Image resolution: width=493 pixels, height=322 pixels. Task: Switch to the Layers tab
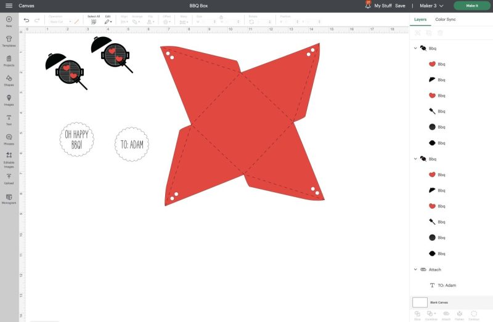pos(420,20)
